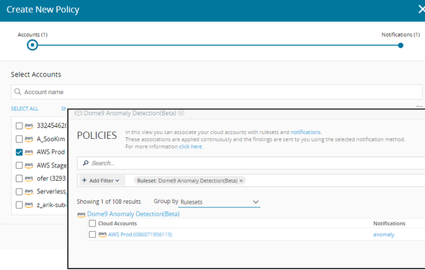Click AWS logo beside Serverless account
The width and height of the screenshot is (425, 270).
pos(29,192)
